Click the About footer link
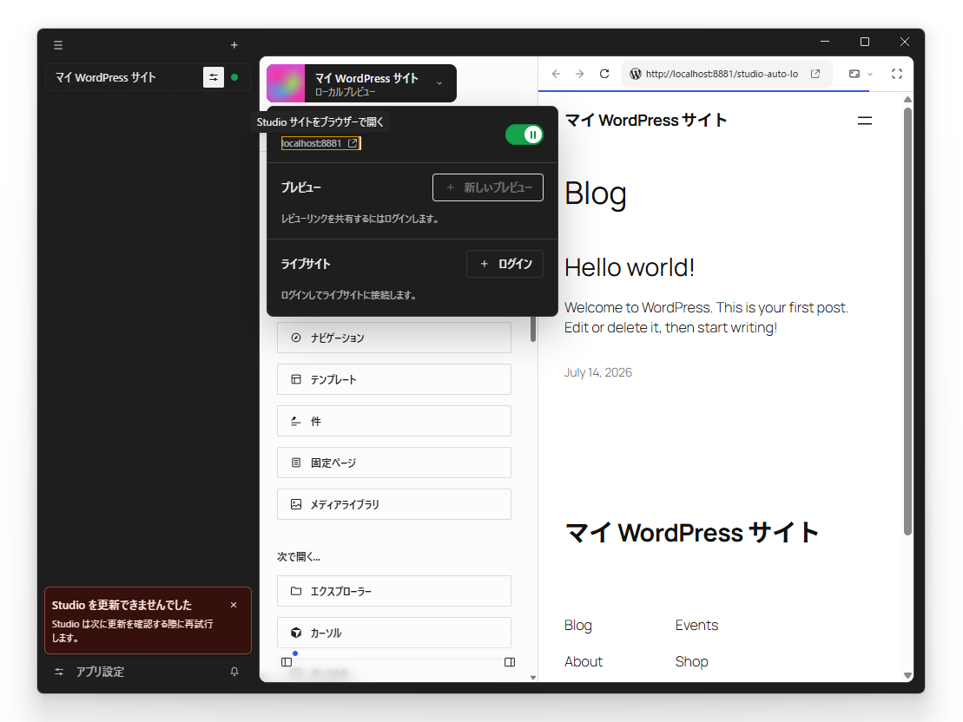 [584, 661]
